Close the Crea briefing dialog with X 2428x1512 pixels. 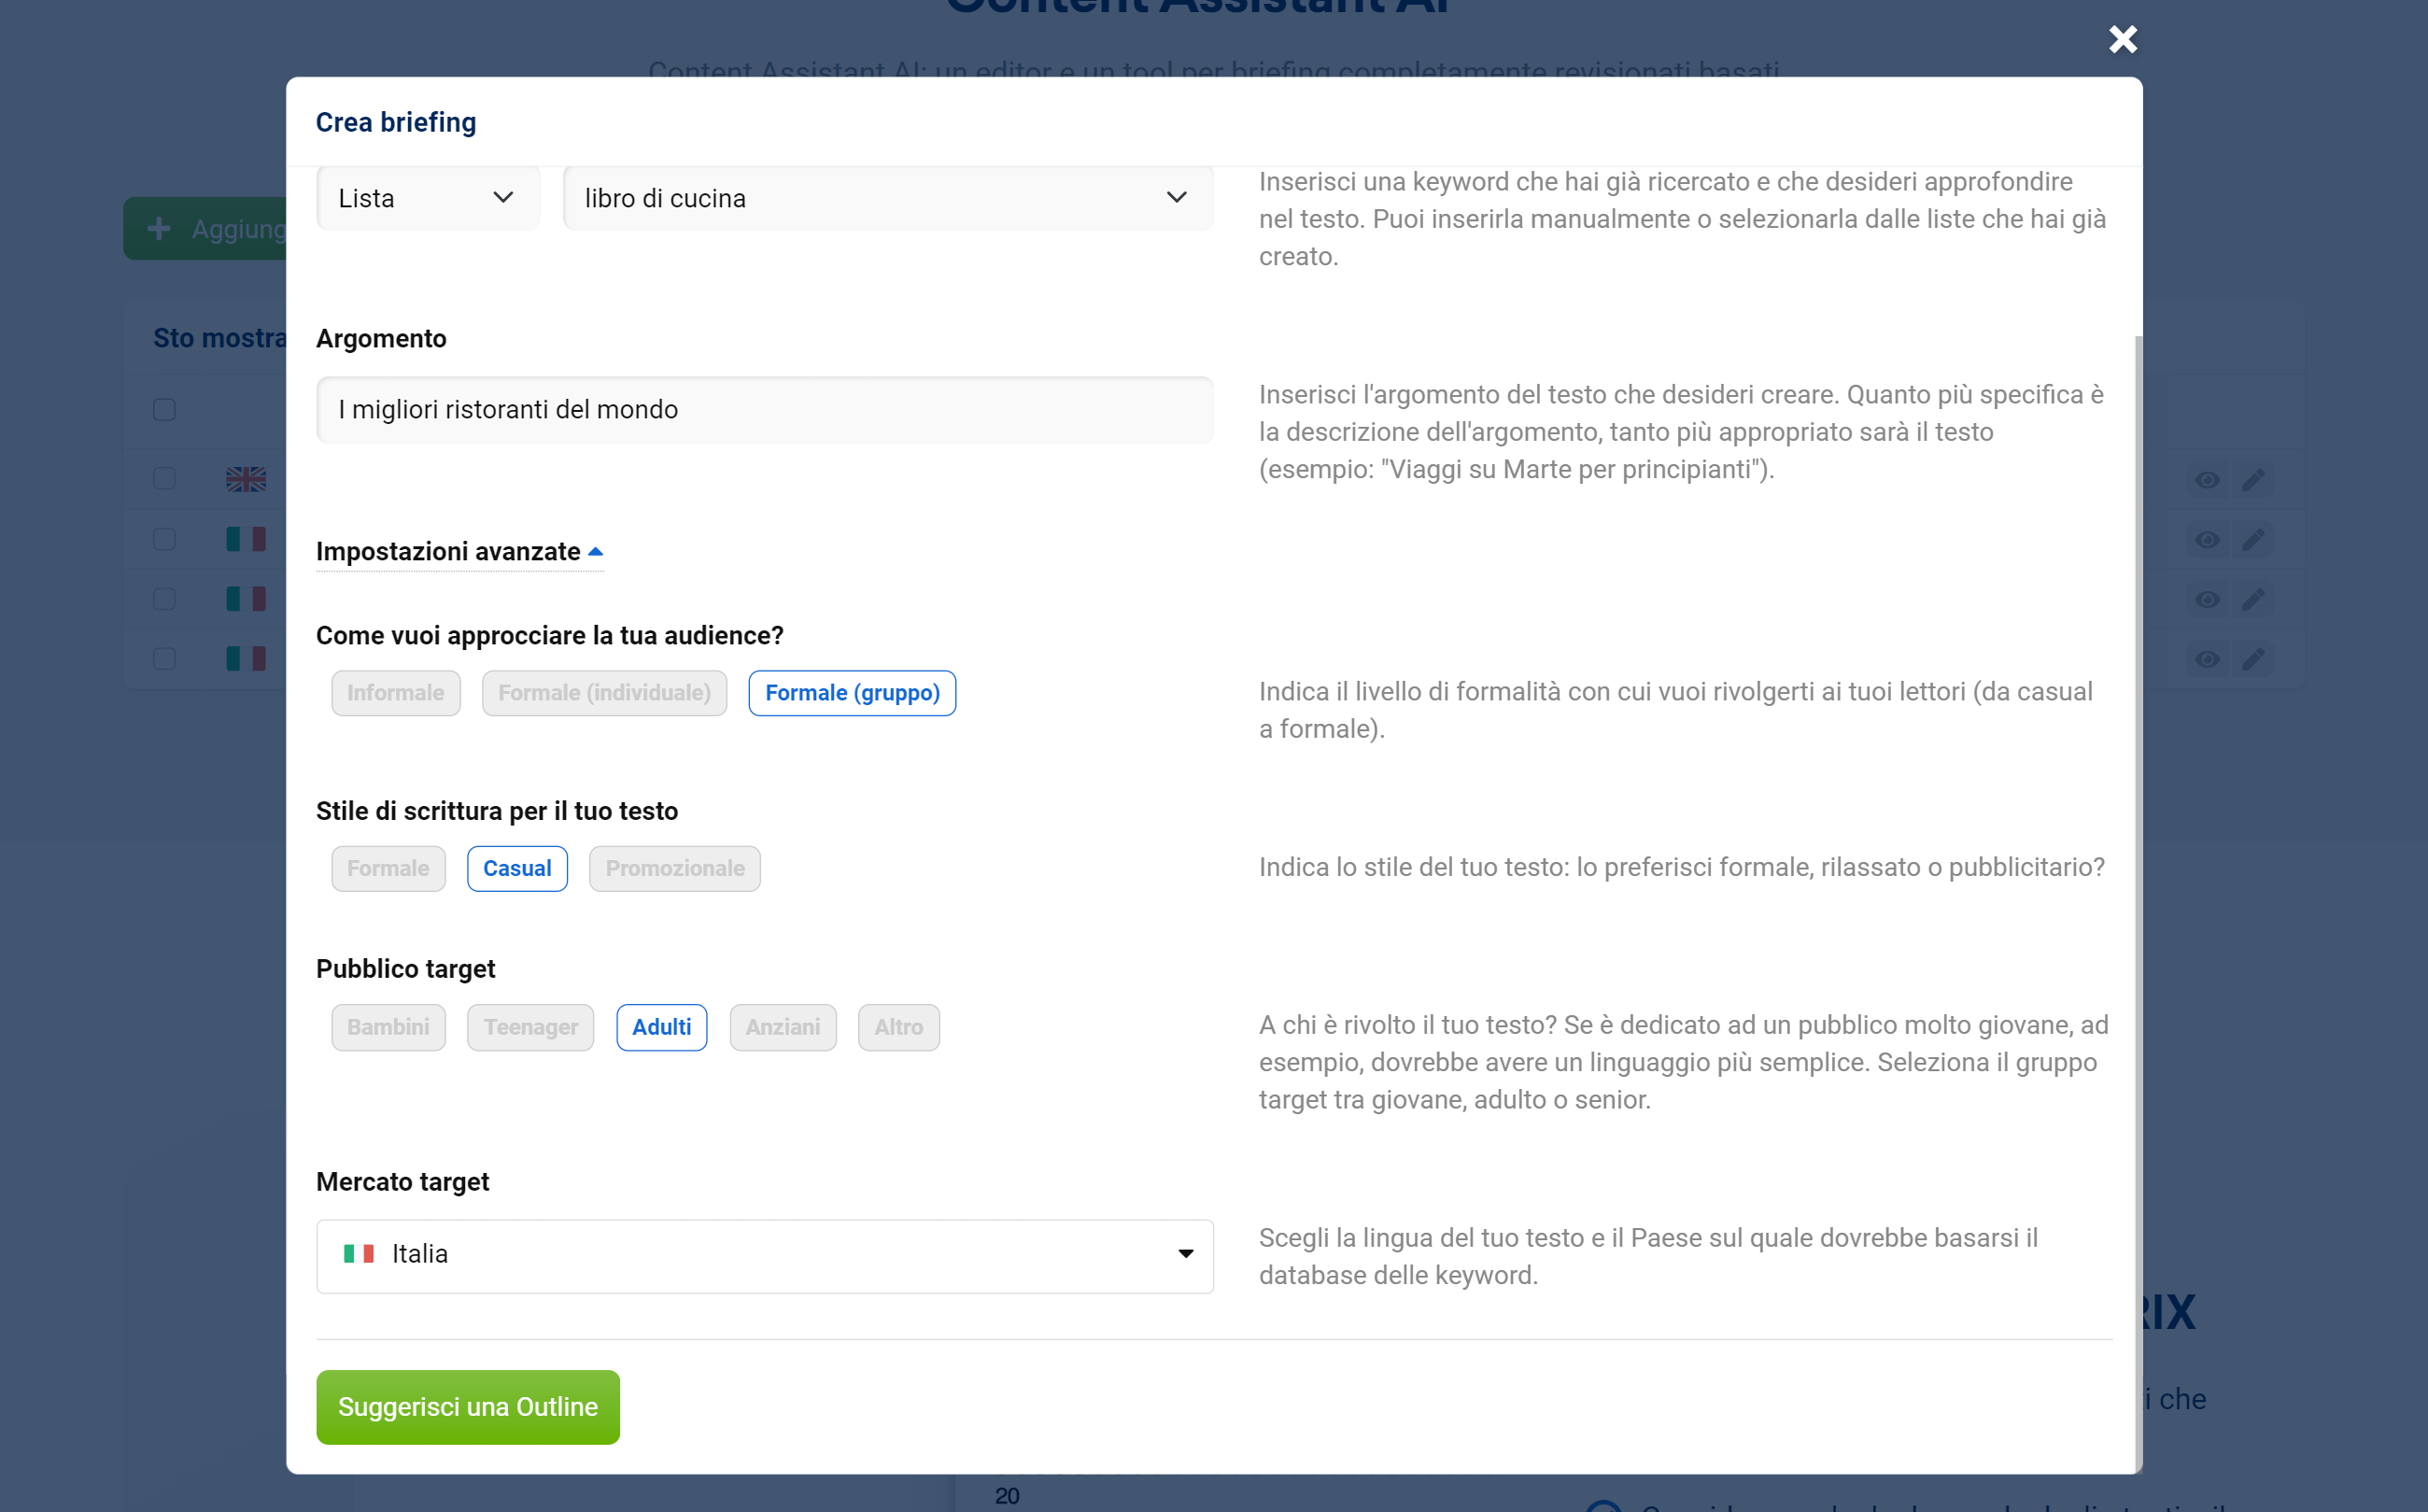(2122, 40)
